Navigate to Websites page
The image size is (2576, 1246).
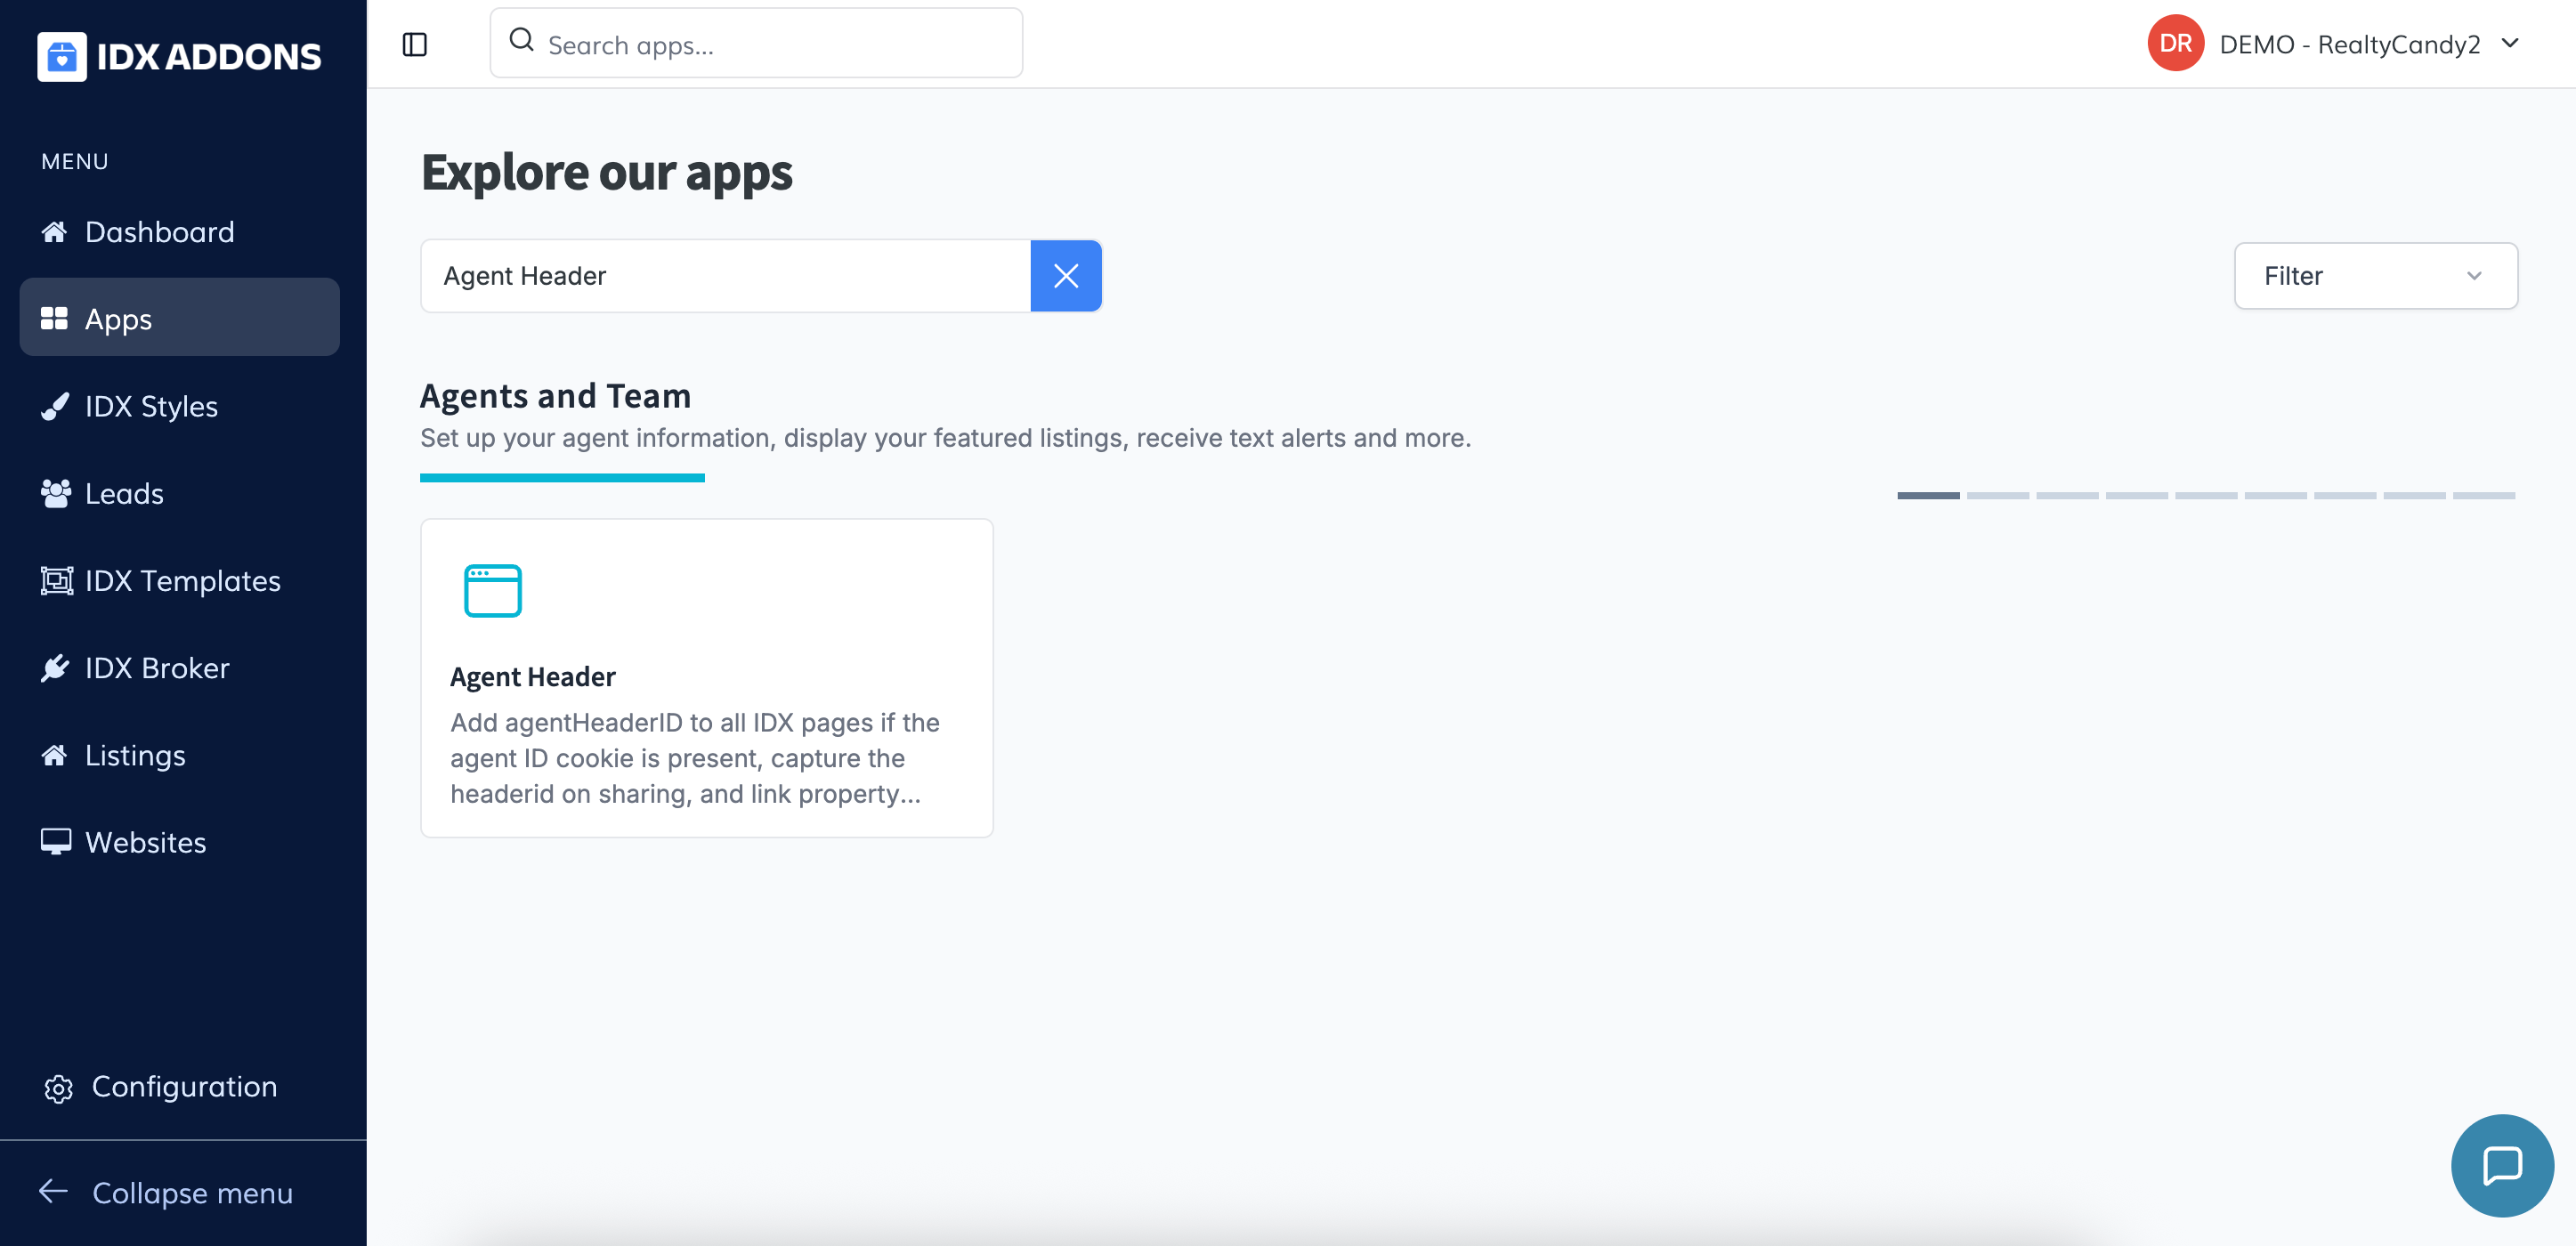pos(145,842)
